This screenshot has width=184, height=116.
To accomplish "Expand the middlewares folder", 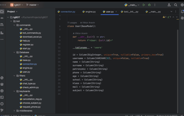I will point(14,111).
